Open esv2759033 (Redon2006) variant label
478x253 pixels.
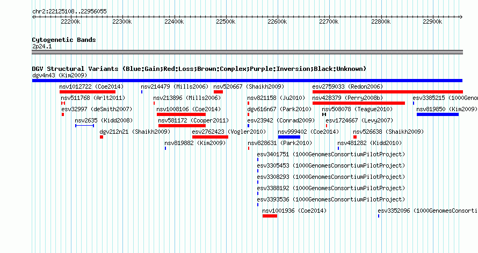[x=347, y=86]
